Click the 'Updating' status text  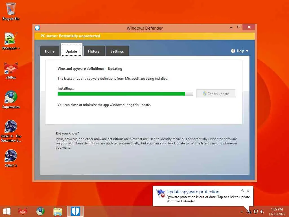115,69
